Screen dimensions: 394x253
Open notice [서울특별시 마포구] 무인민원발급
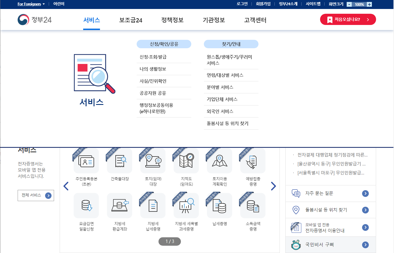[331, 173]
